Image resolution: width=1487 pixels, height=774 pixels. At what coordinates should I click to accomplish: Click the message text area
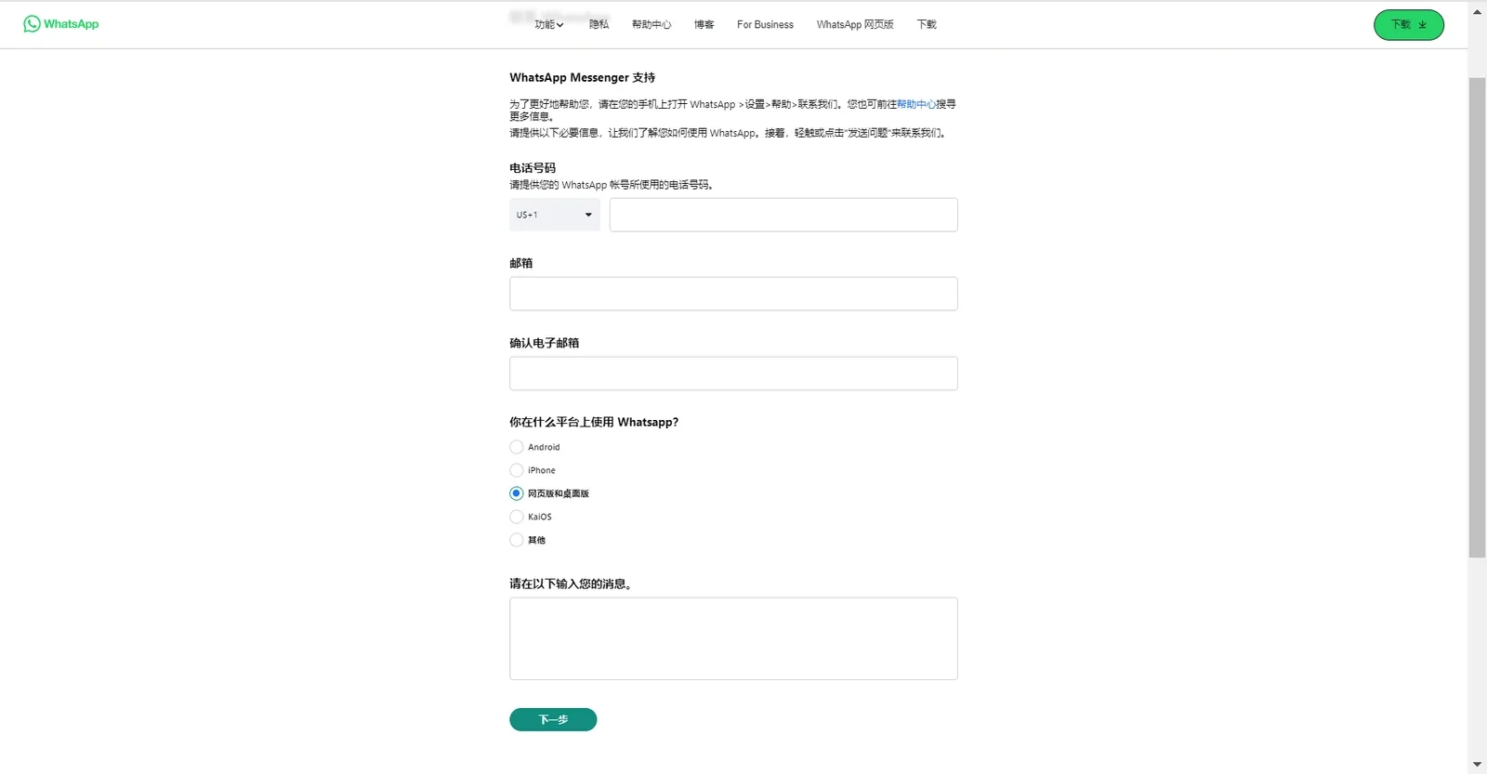click(x=733, y=638)
